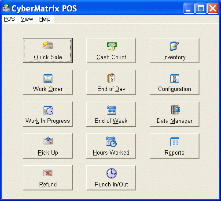The height and width of the screenshot is (201, 221).
Task: Open the POS menu
Action: point(9,19)
